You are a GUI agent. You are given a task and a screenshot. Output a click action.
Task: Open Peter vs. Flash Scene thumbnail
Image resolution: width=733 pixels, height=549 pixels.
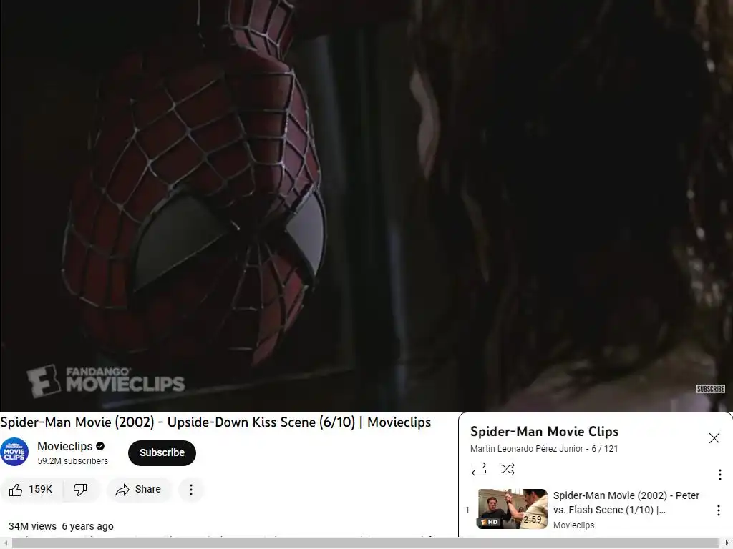[513, 509]
